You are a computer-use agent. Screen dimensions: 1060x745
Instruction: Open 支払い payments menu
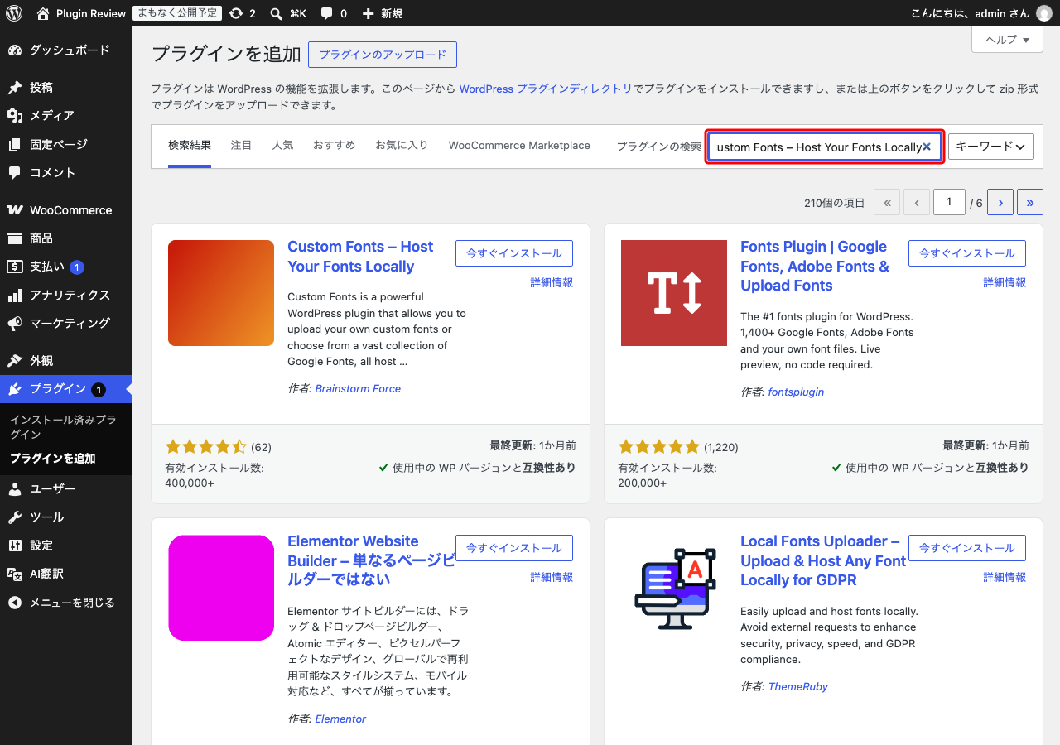pos(66,267)
